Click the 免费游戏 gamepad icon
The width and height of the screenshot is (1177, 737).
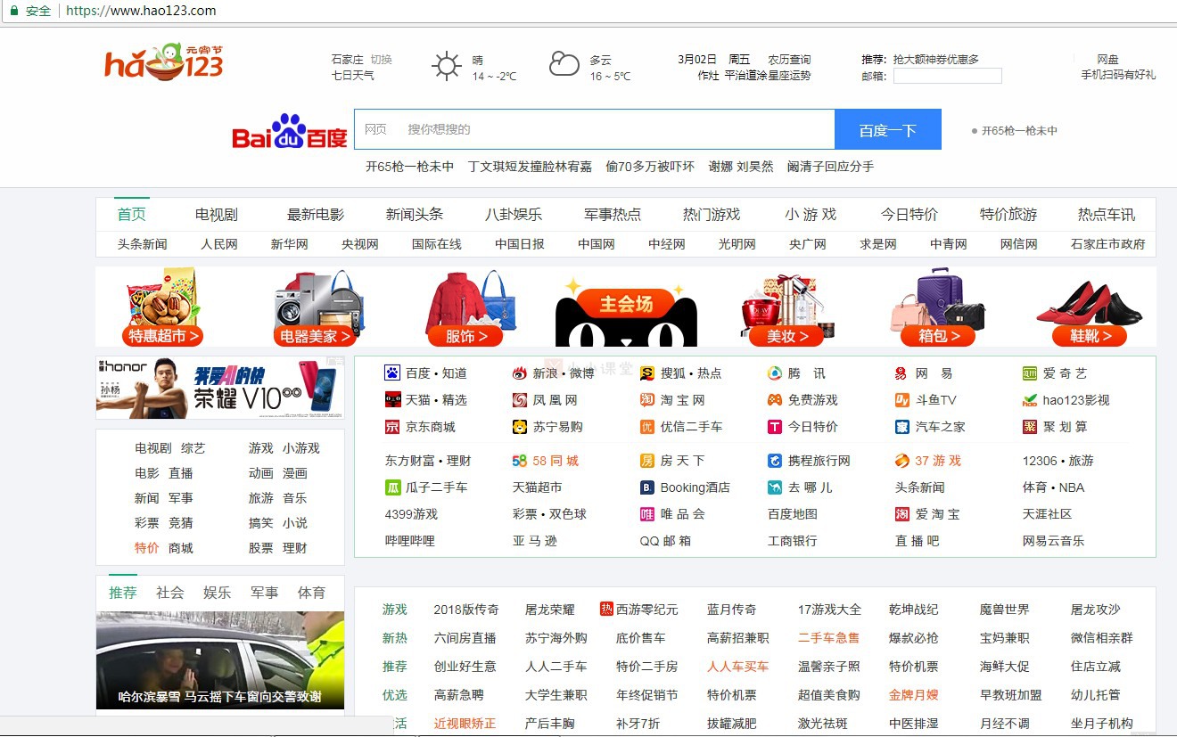point(775,400)
